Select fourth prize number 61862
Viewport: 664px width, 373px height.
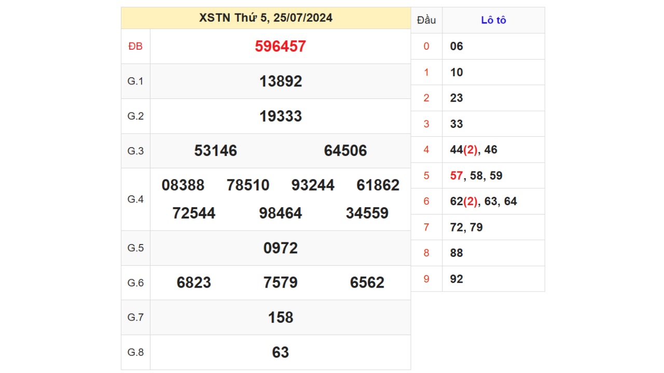tap(378, 185)
